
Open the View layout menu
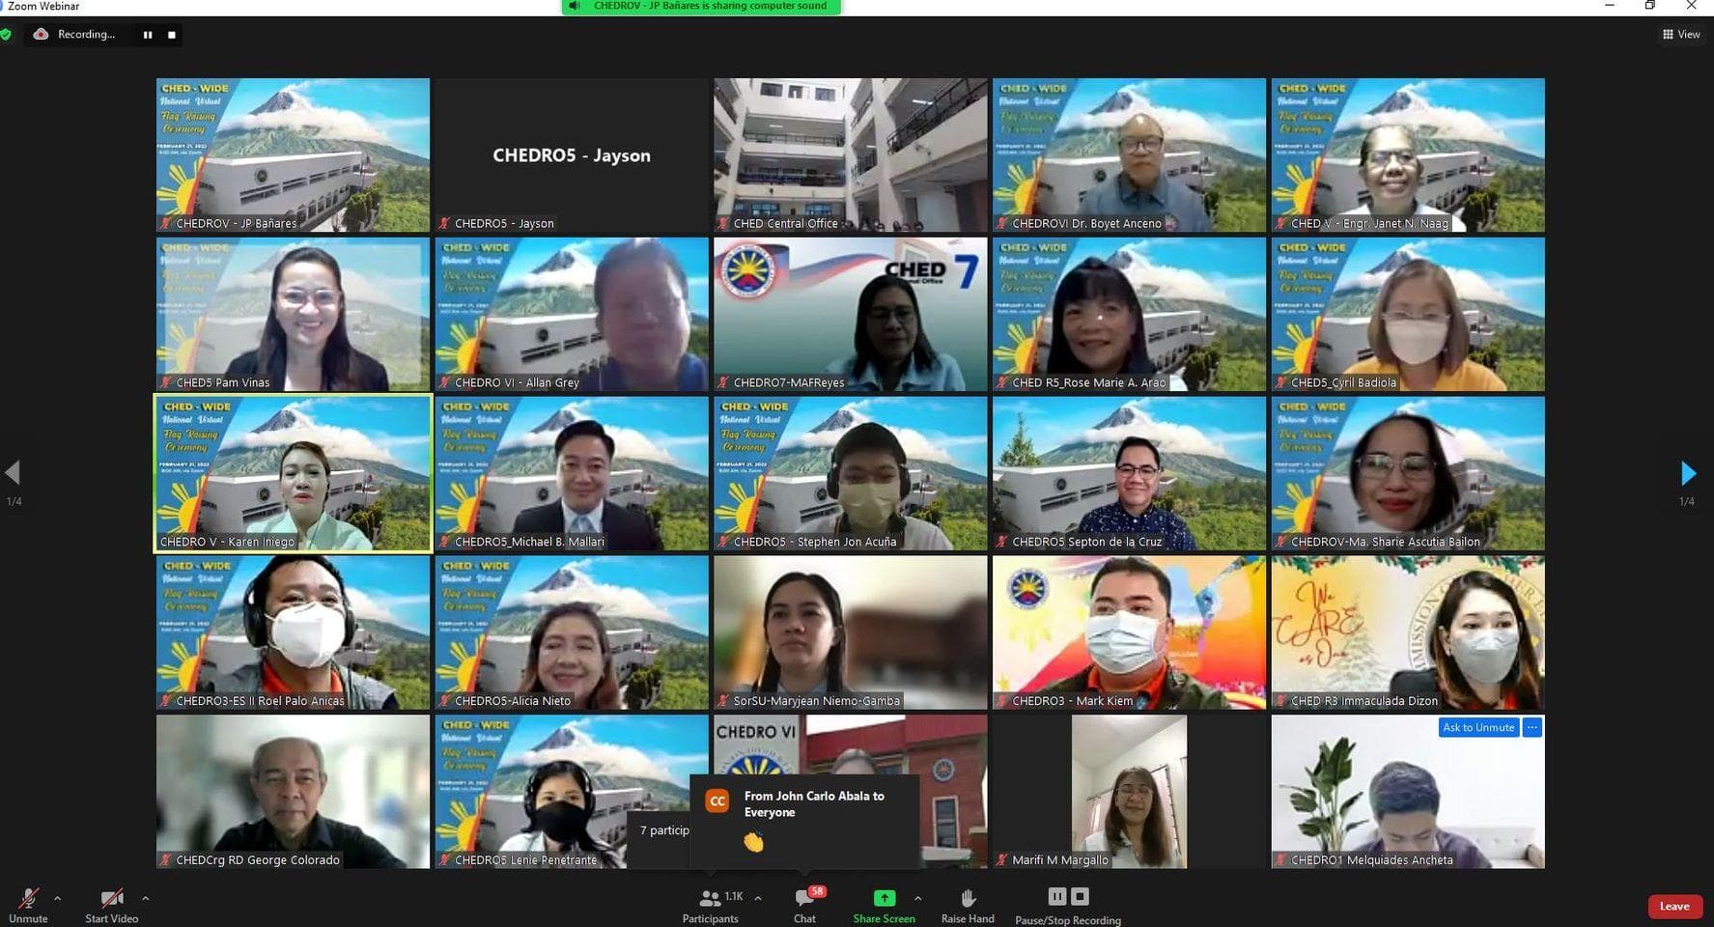coord(1681,35)
